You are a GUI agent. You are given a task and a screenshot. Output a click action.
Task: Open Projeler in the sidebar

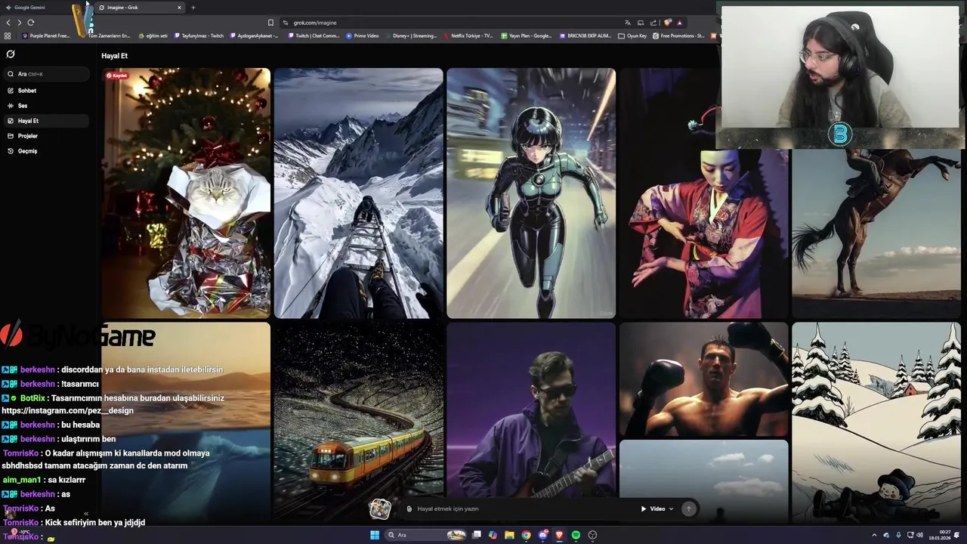[x=45, y=136]
